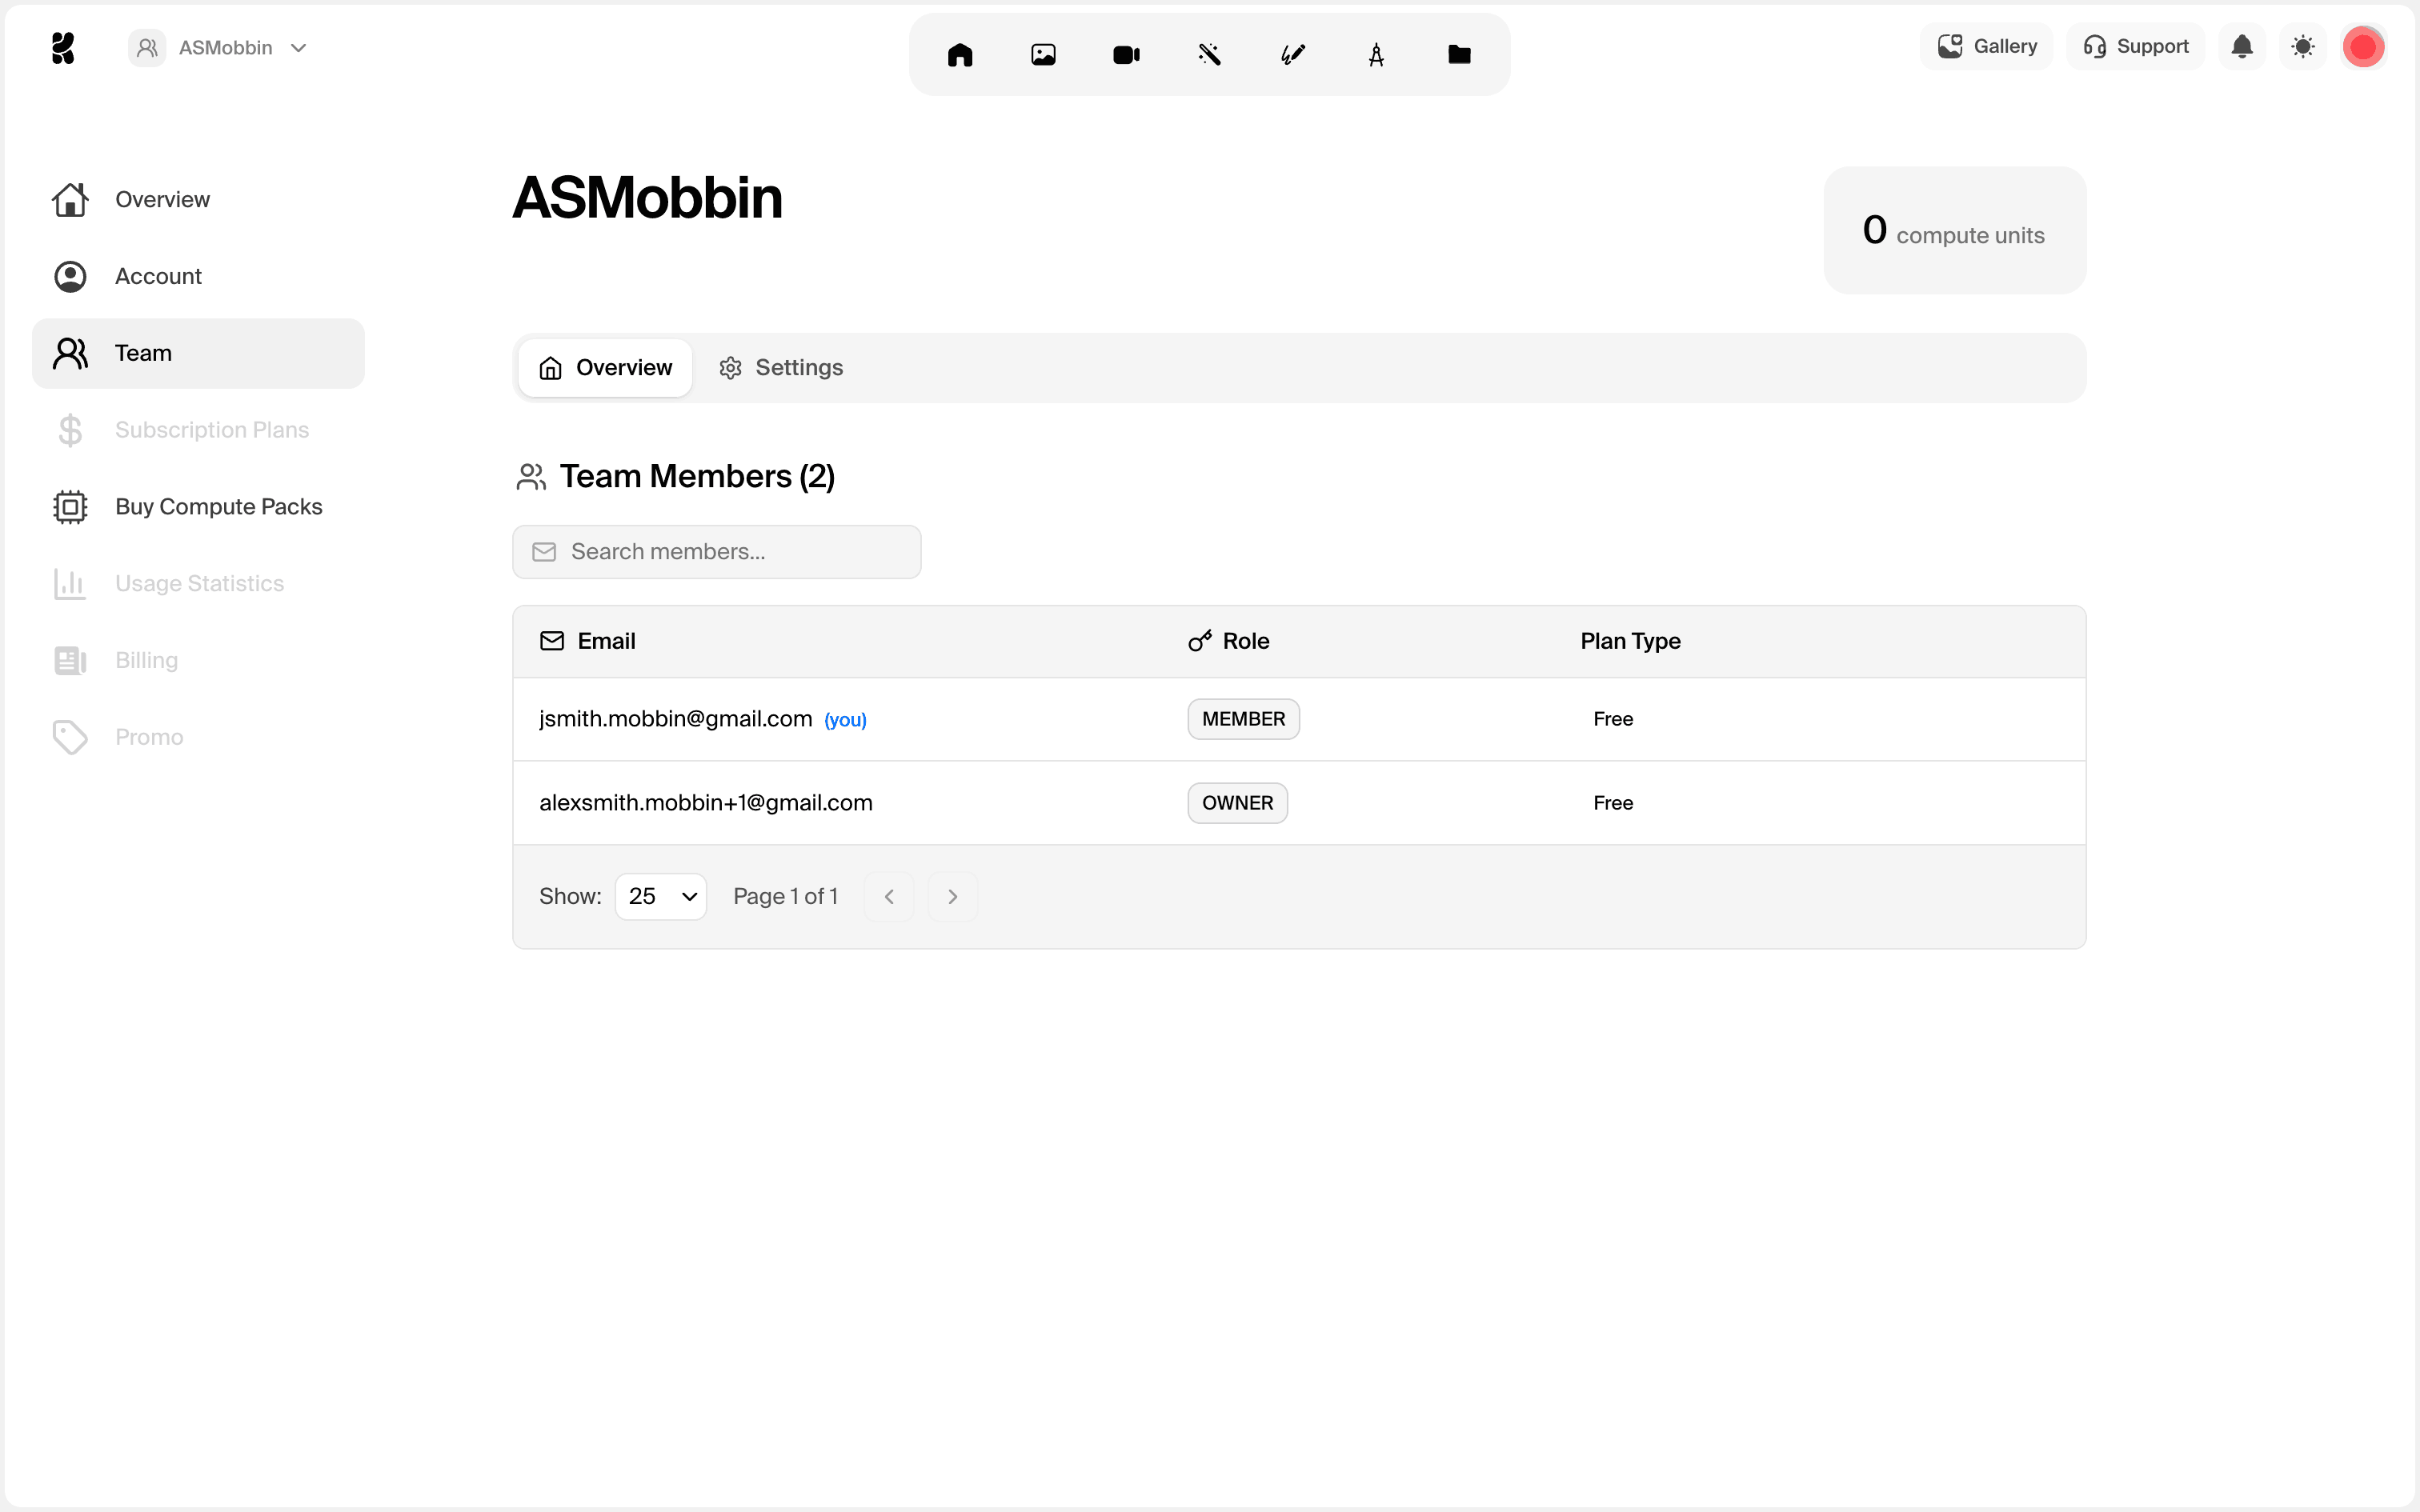Screen dimensions: 2420x1512
Task: Open the video camera tool icon
Action: [1126, 55]
